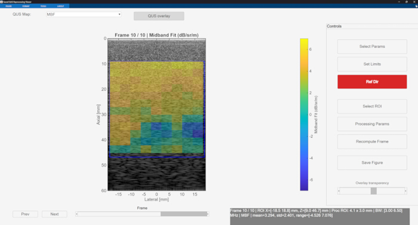Click the Frame slider thumb
Image resolution: width=418 pixels, height=225 pixels.
click(x=184, y=214)
